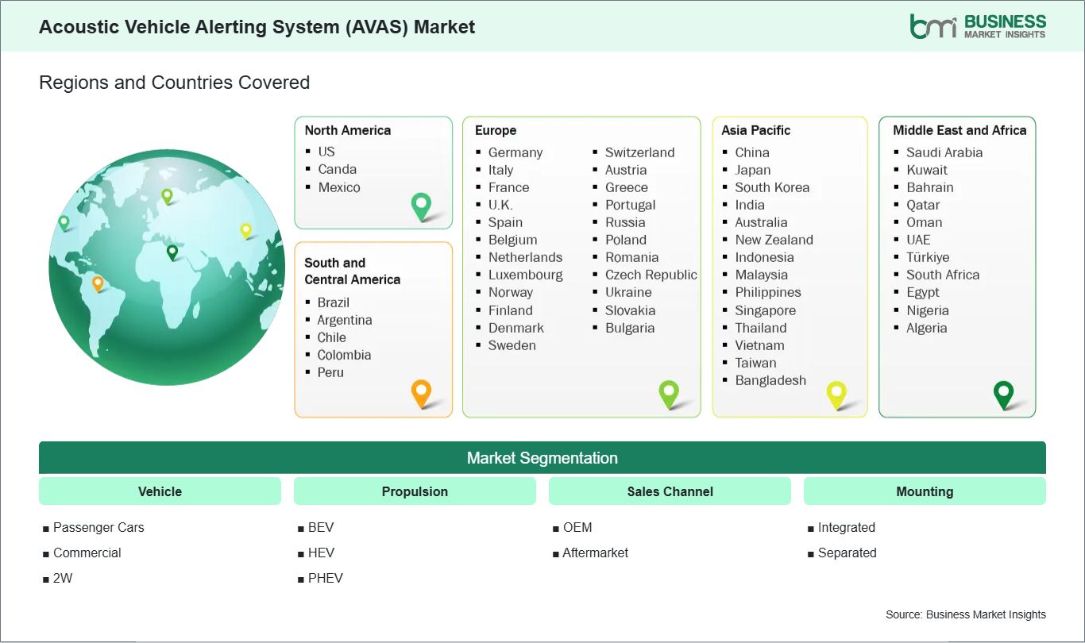Select the Propulsion segmentation header
The height and width of the screenshot is (643, 1085).
click(x=415, y=491)
